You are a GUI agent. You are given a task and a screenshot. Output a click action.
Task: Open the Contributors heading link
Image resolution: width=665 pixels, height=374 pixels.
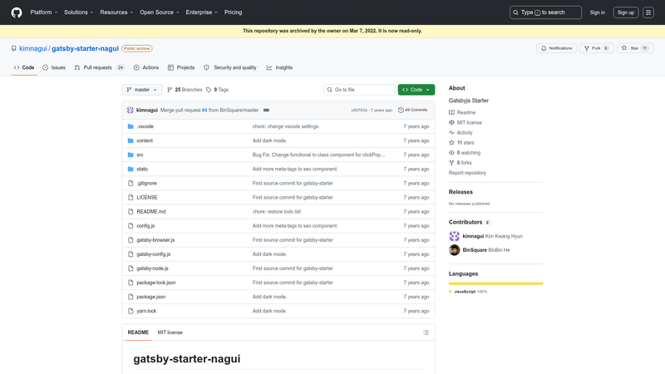click(x=469, y=222)
